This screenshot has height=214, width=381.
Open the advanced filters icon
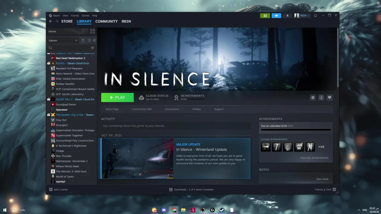point(92,48)
